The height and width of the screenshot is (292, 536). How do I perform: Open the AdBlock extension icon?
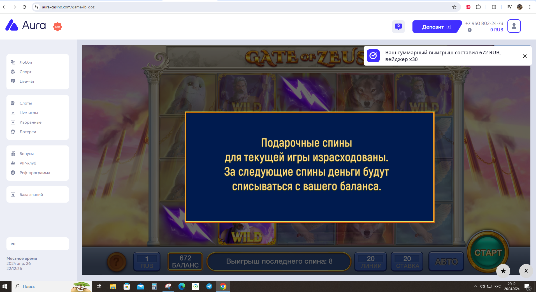468,7
